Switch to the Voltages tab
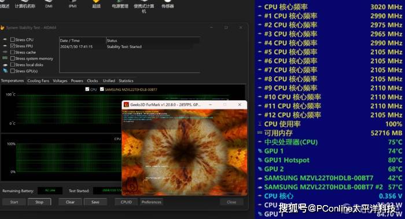Screen dimensions: 405x219 [x=60, y=81]
